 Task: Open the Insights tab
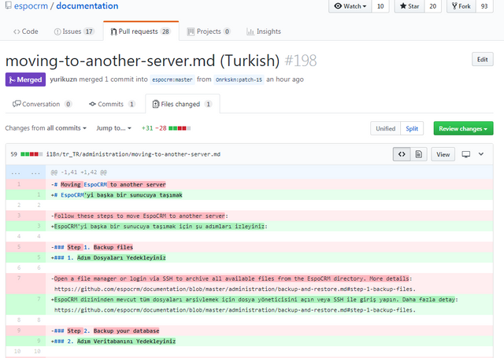coord(264,31)
